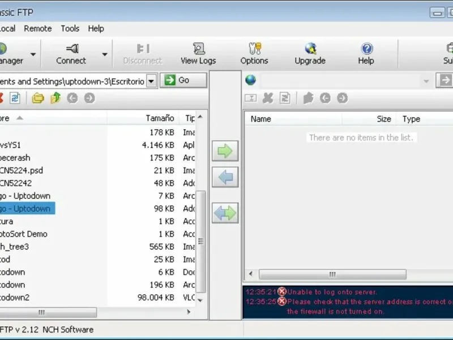Click the remote rename icon
This screenshot has width=453, height=340.
click(x=251, y=98)
